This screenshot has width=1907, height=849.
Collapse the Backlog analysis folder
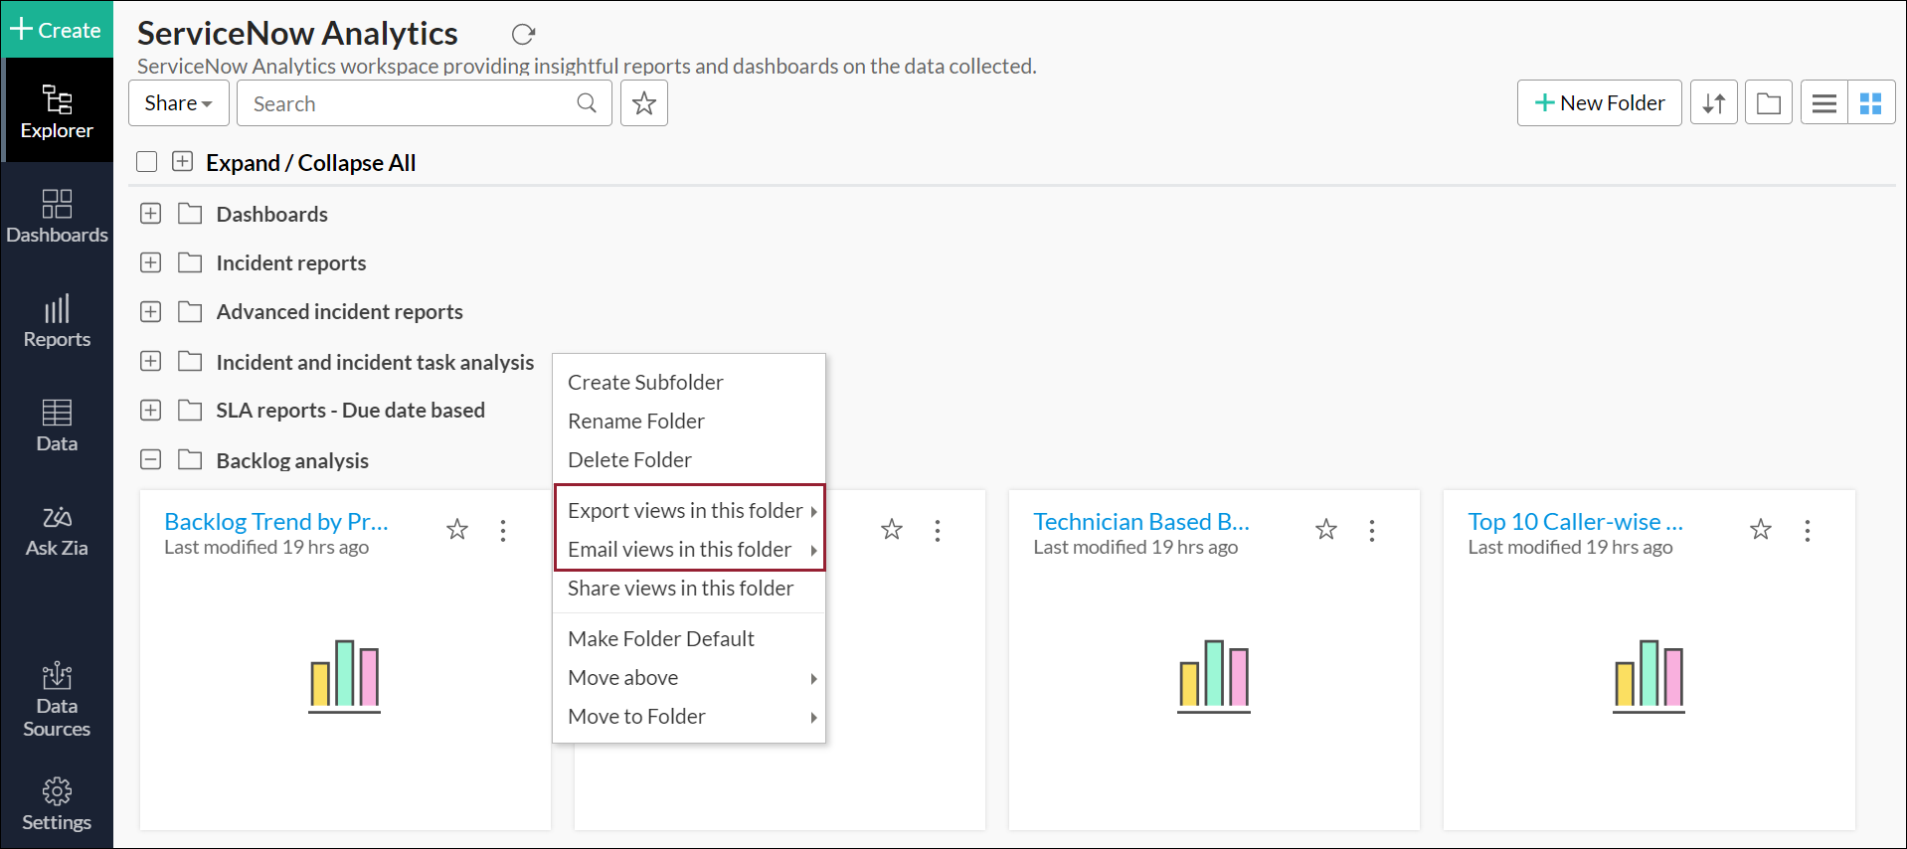151,460
